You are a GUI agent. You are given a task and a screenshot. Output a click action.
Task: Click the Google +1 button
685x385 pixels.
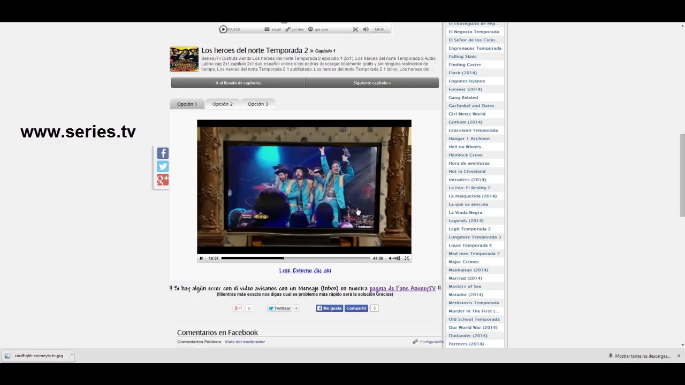click(x=238, y=308)
